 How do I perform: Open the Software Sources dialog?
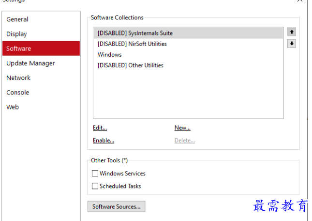116,207
